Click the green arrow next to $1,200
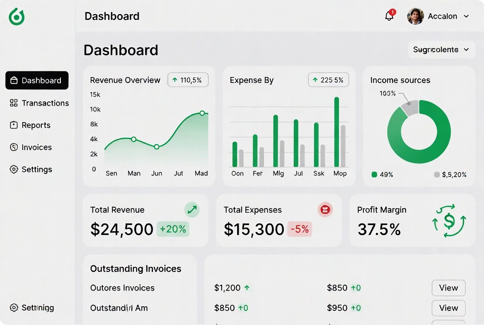 247,288
